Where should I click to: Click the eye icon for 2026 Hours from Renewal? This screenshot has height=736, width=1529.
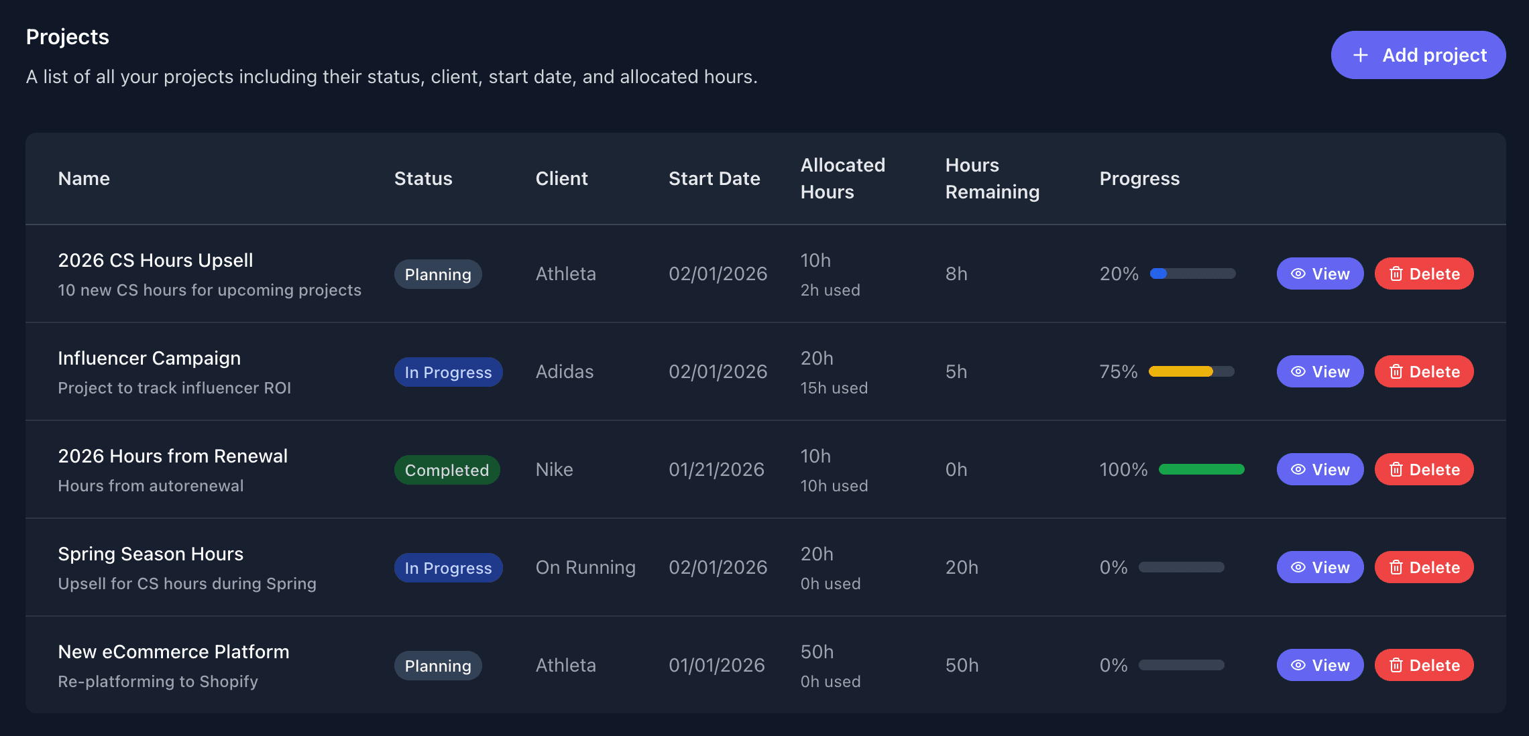[x=1298, y=469]
